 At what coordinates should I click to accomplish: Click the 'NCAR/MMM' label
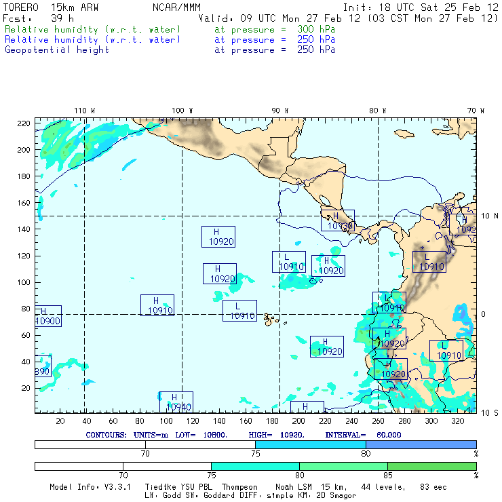[176, 7]
